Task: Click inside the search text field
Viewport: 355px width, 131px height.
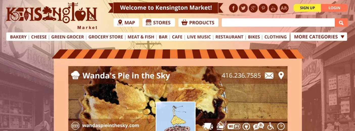Action: coord(278,23)
